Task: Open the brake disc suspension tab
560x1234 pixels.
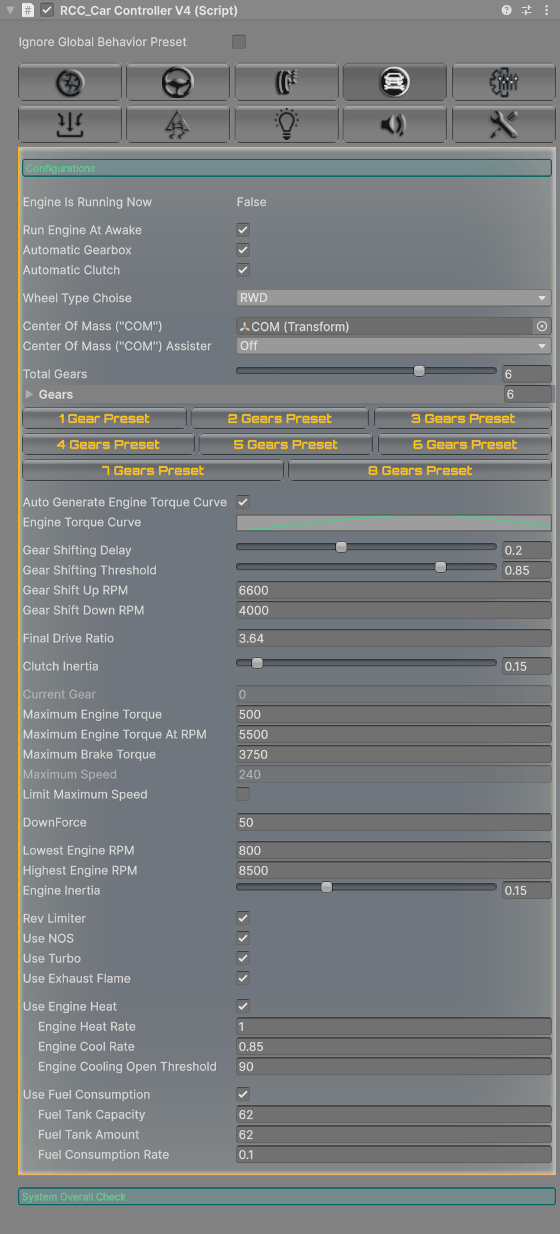Action: point(287,82)
